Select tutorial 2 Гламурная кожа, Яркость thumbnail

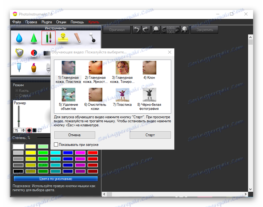96,68
